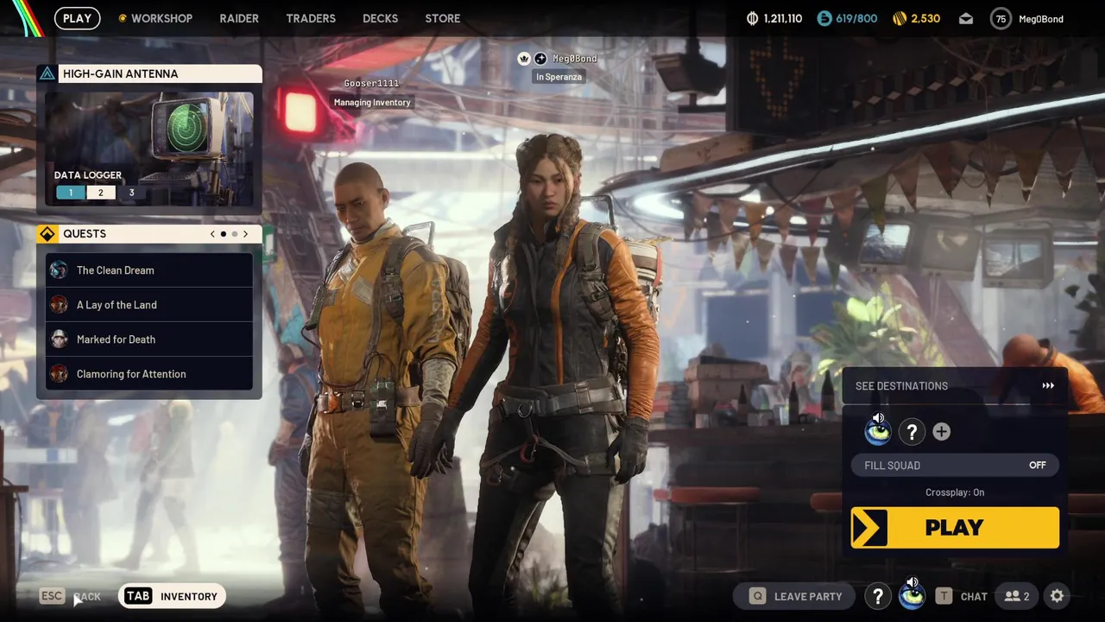Open A Lay of the Land quest
1105x622 pixels.
point(149,305)
